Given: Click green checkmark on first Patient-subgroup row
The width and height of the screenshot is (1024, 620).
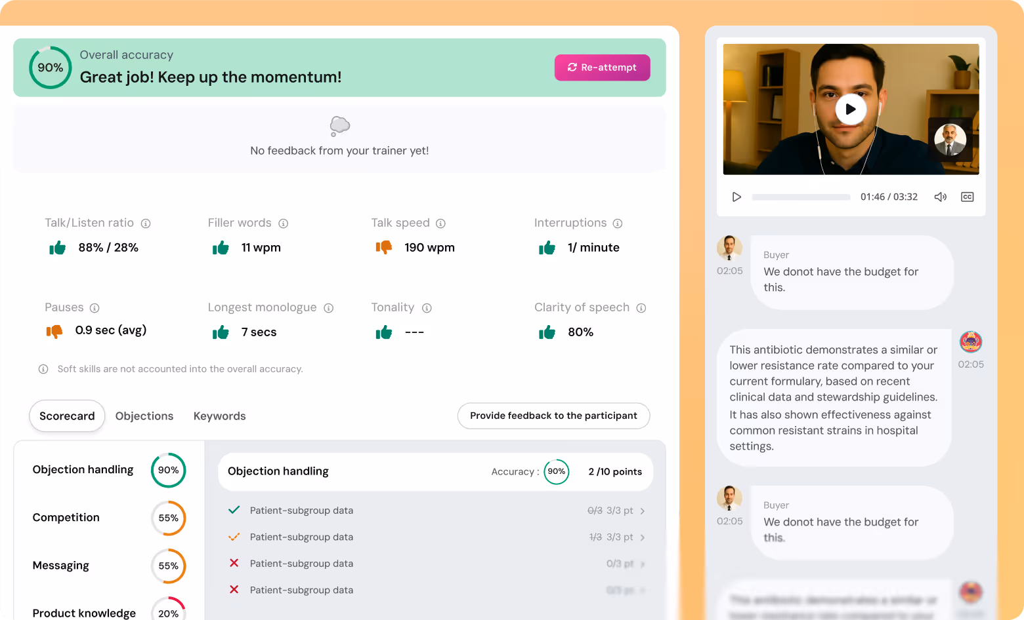Looking at the screenshot, I should [x=234, y=510].
